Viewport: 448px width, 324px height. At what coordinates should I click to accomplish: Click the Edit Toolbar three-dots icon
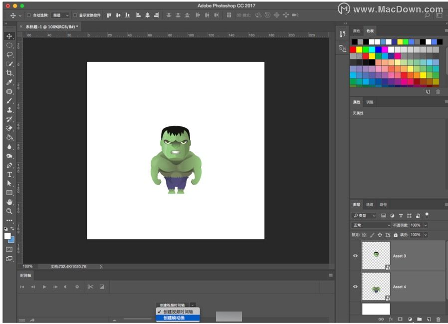click(9, 221)
